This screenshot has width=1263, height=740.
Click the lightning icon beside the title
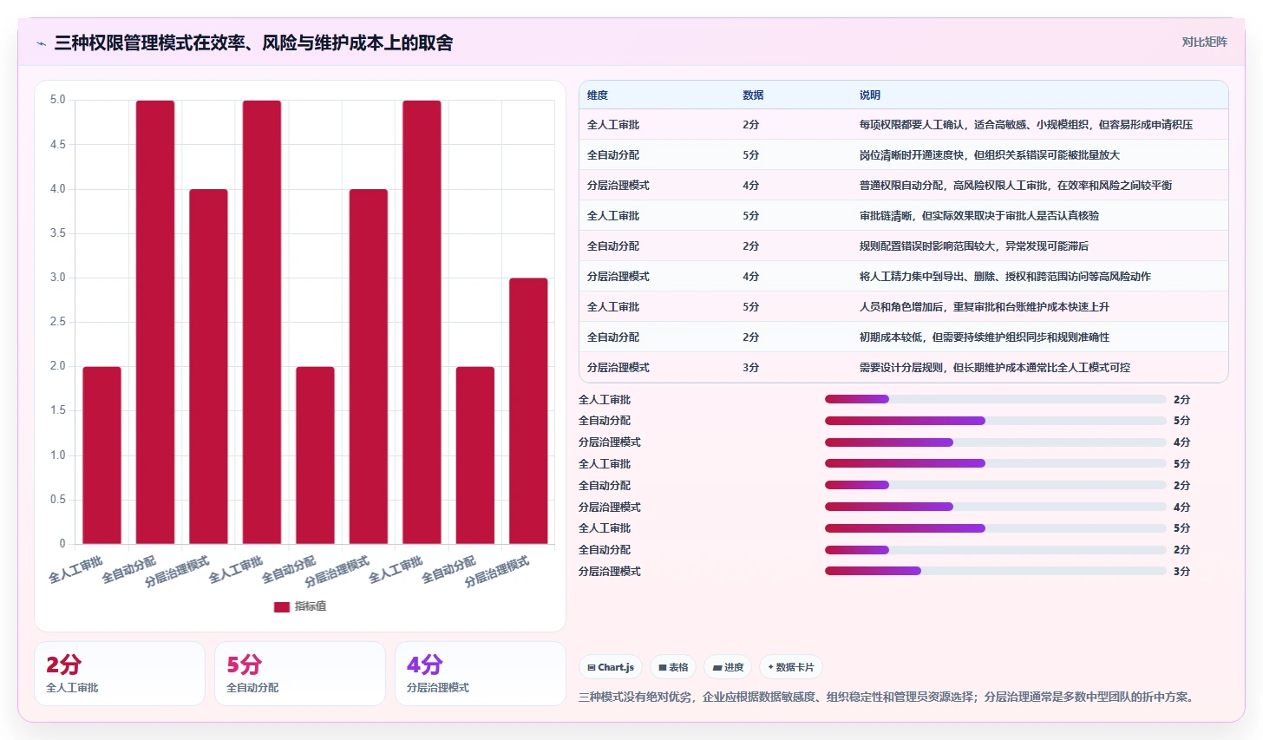coord(41,43)
